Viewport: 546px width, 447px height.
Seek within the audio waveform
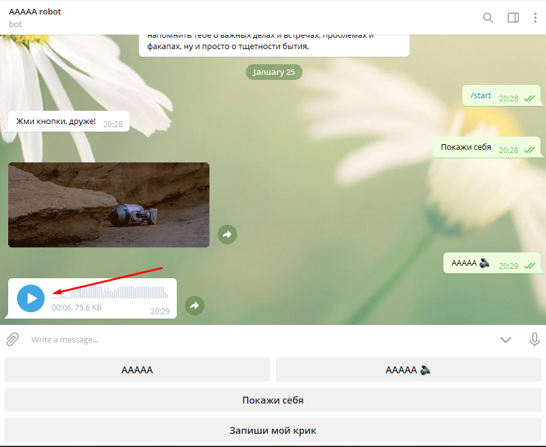coord(110,293)
